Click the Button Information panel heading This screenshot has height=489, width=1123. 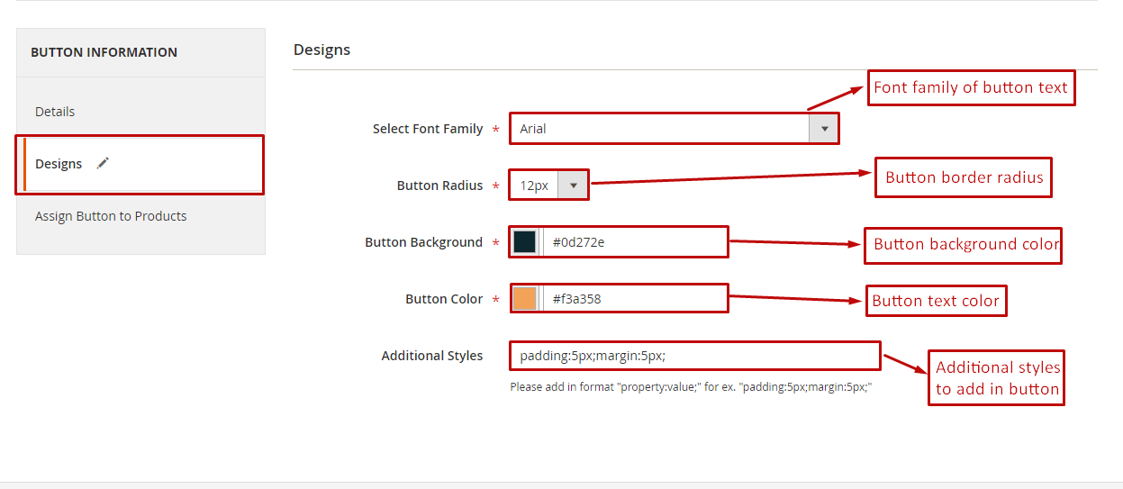click(x=104, y=52)
